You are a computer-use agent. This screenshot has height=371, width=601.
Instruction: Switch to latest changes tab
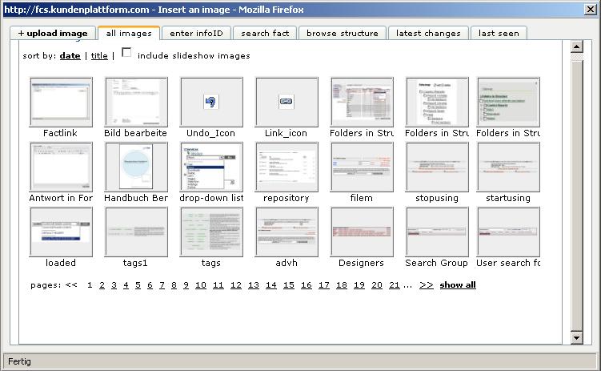point(428,34)
